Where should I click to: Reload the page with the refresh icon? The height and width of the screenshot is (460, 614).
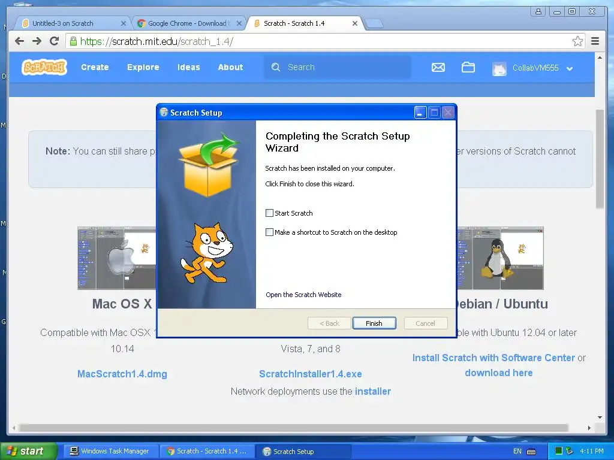tap(55, 41)
